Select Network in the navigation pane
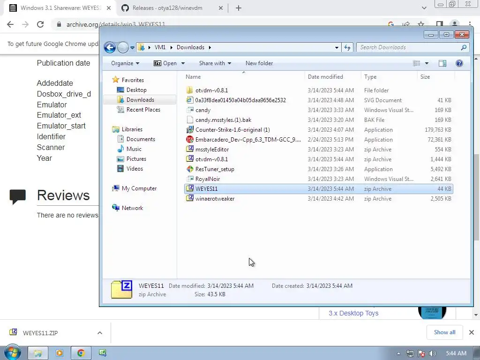This screenshot has width=480, height=360. pyautogui.click(x=132, y=208)
